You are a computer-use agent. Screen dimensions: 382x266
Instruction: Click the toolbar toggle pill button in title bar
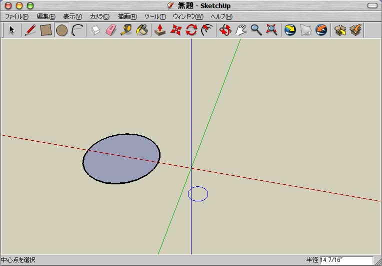pos(372,6)
